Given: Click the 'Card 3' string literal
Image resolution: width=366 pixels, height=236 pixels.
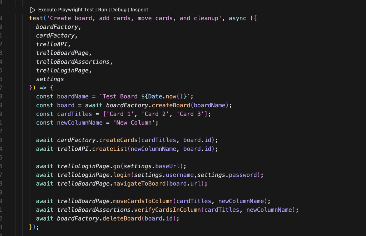Looking at the screenshot, I should coord(190,114).
